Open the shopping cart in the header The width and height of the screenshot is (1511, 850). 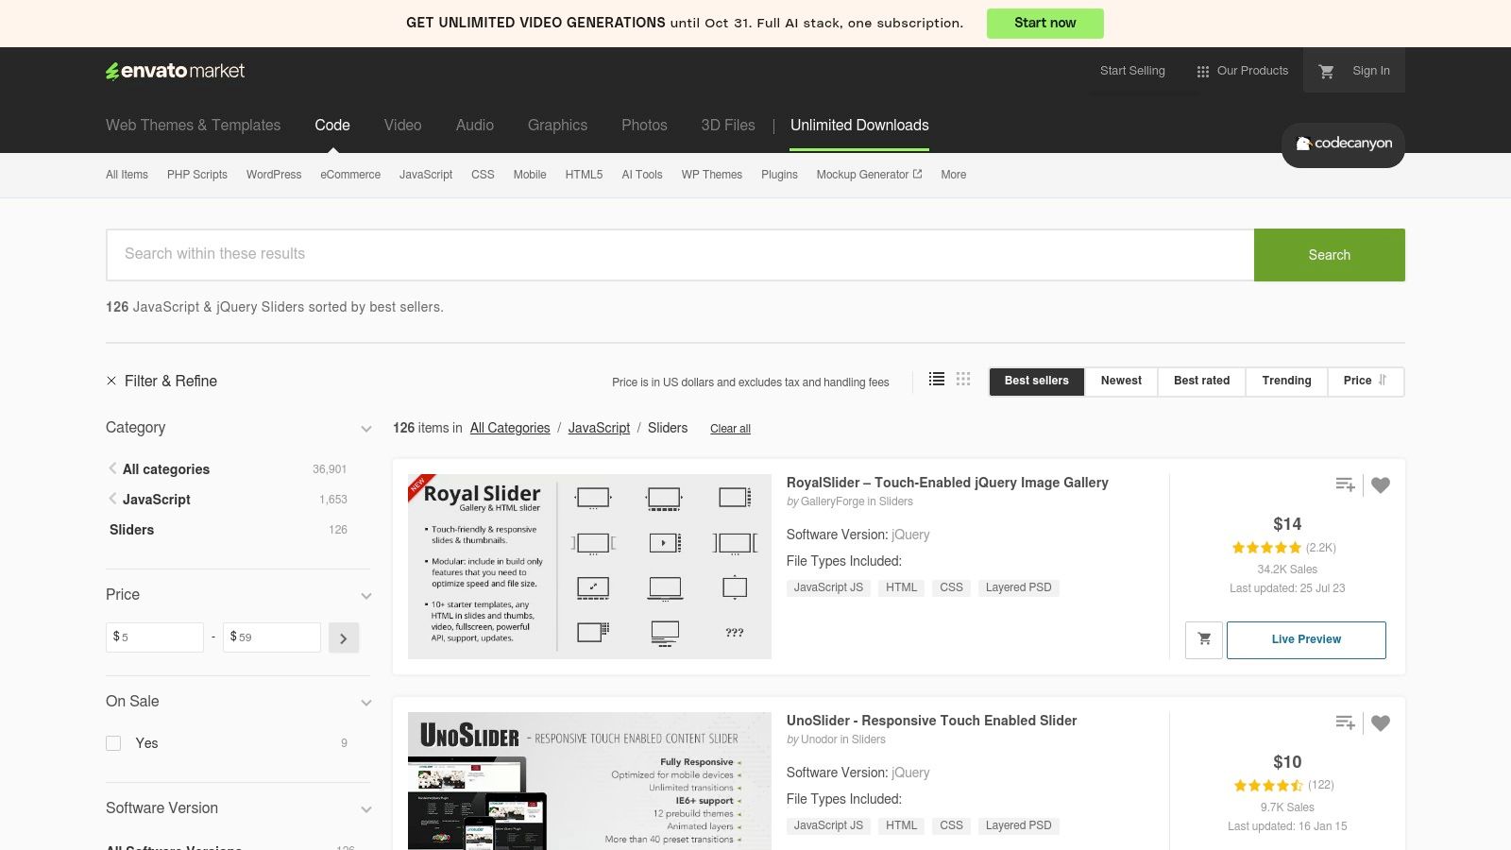click(x=1326, y=70)
